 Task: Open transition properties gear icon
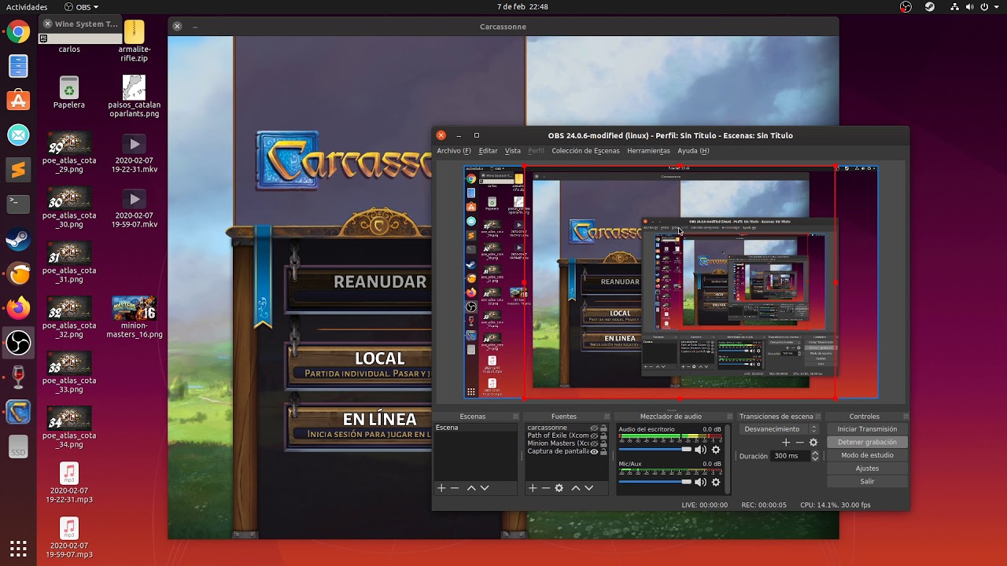tap(813, 443)
